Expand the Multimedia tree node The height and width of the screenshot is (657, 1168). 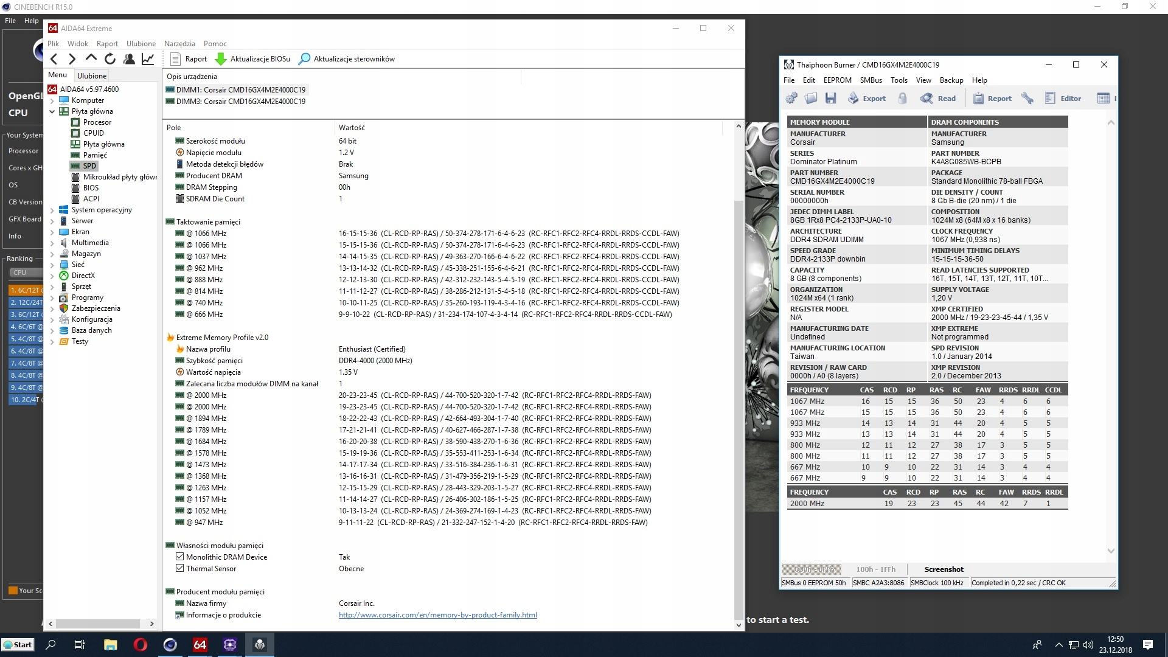(52, 243)
